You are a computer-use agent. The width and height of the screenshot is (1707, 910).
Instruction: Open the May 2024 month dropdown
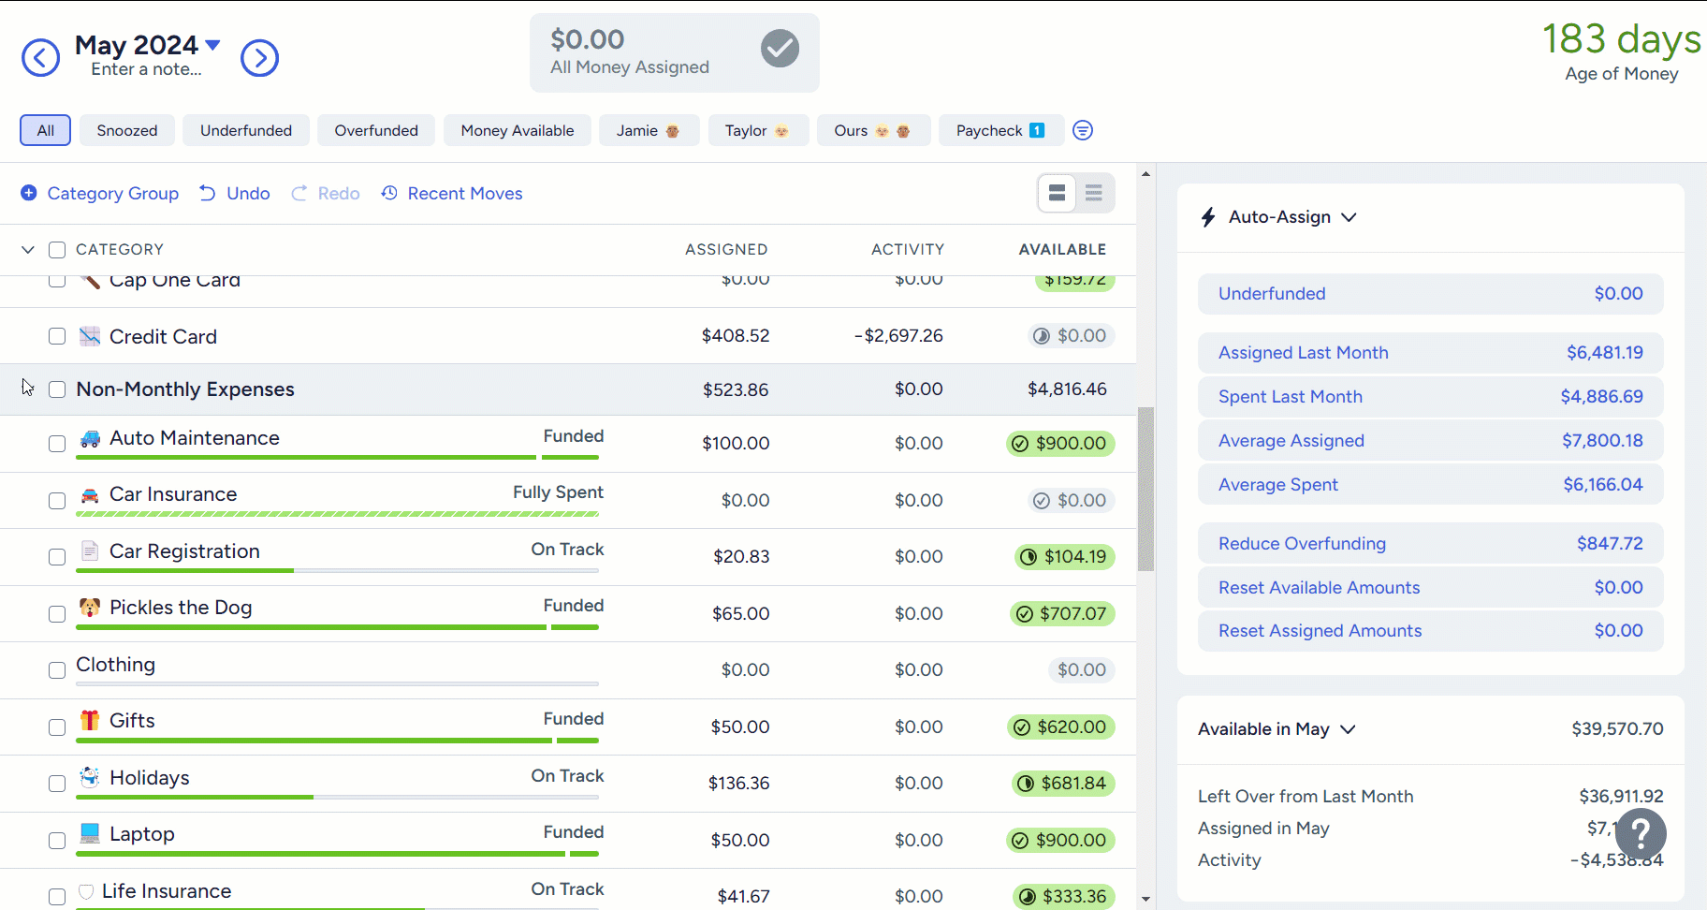(x=148, y=45)
